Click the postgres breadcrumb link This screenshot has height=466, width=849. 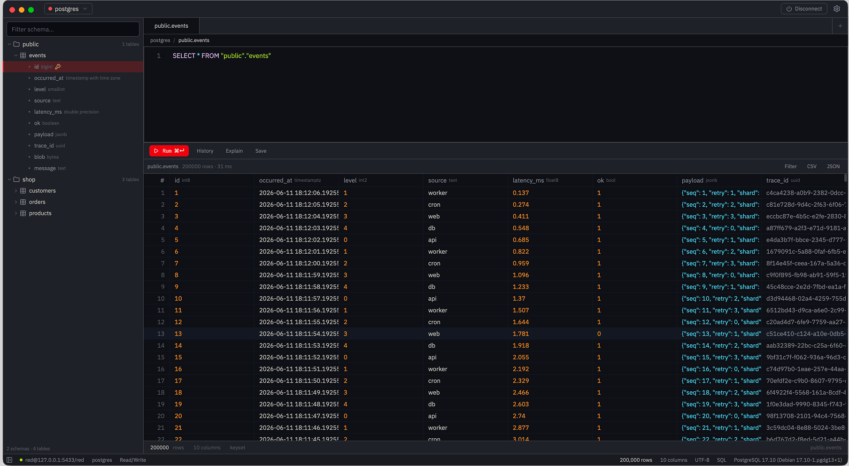[x=160, y=40]
